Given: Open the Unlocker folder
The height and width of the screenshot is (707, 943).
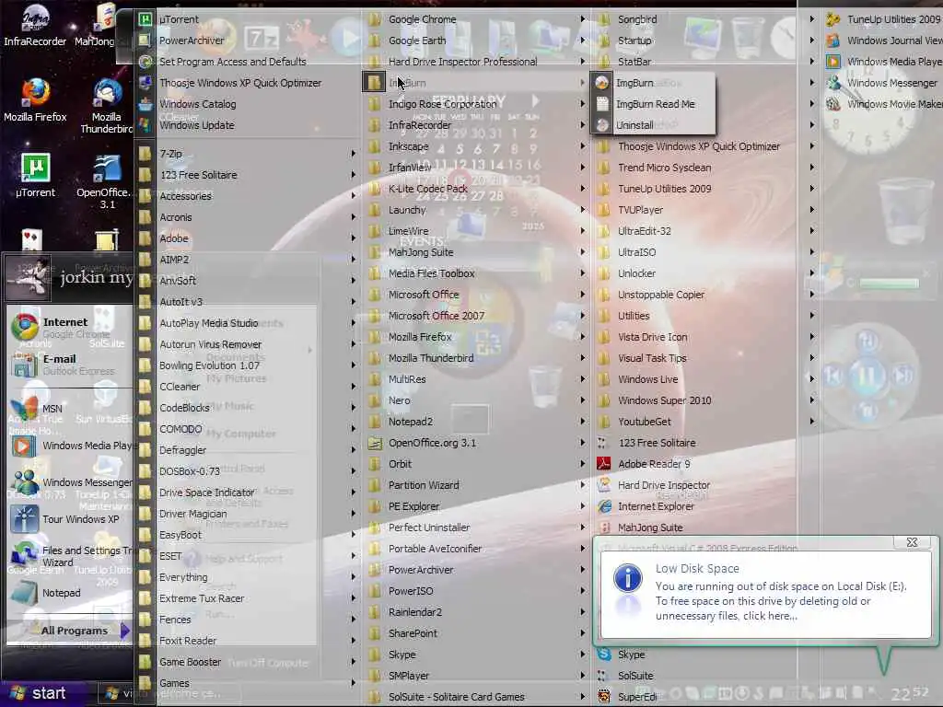Looking at the screenshot, I should (x=706, y=273).
